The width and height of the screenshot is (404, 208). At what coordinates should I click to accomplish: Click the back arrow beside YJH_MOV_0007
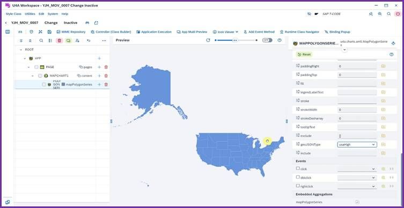[x=6, y=23]
